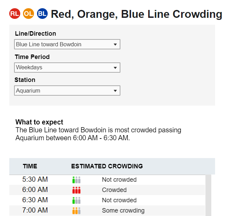Viewport: 225px width, 216px height.
Task: Click the orange crowding icon at 7:00 AM
Action: click(76, 211)
